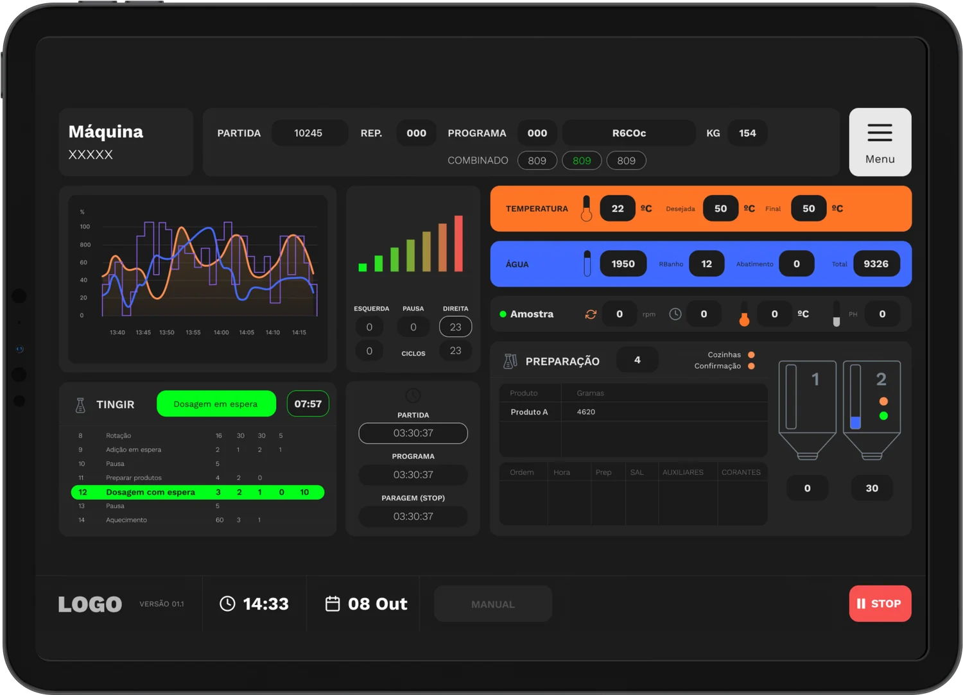Image resolution: width=963 pixels, height=695 pixels.
Task: Select the green 809 combinado chip
Action: [x=582, y=160]
